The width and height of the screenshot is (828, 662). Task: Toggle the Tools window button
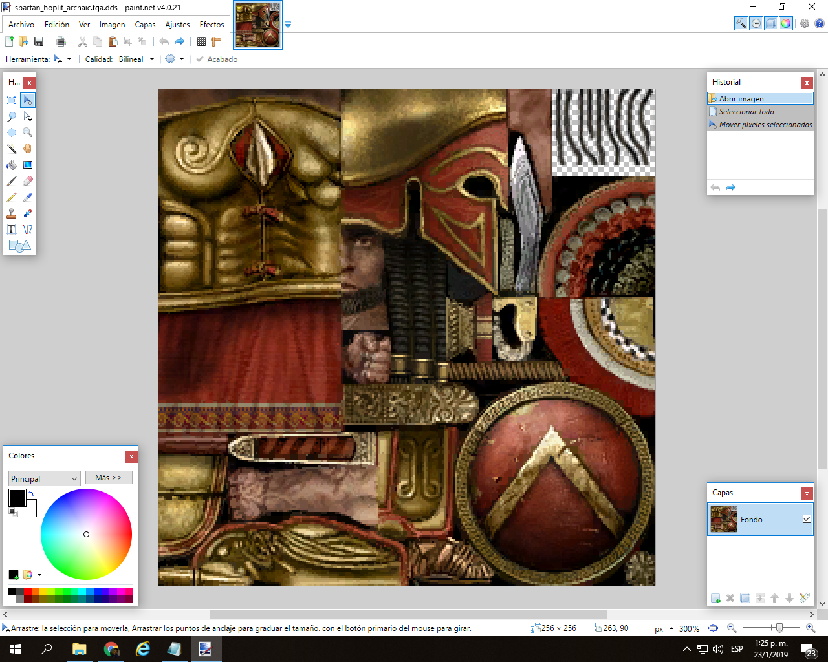pos(741,23)
